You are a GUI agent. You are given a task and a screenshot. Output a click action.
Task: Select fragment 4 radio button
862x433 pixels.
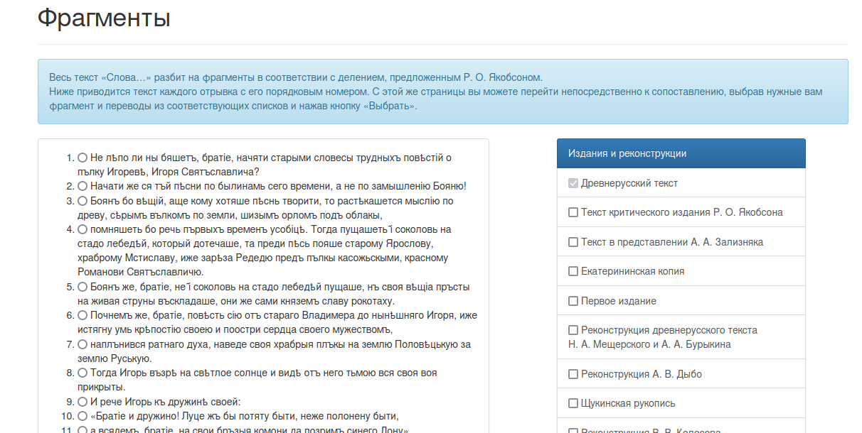(x=83, y=229)
